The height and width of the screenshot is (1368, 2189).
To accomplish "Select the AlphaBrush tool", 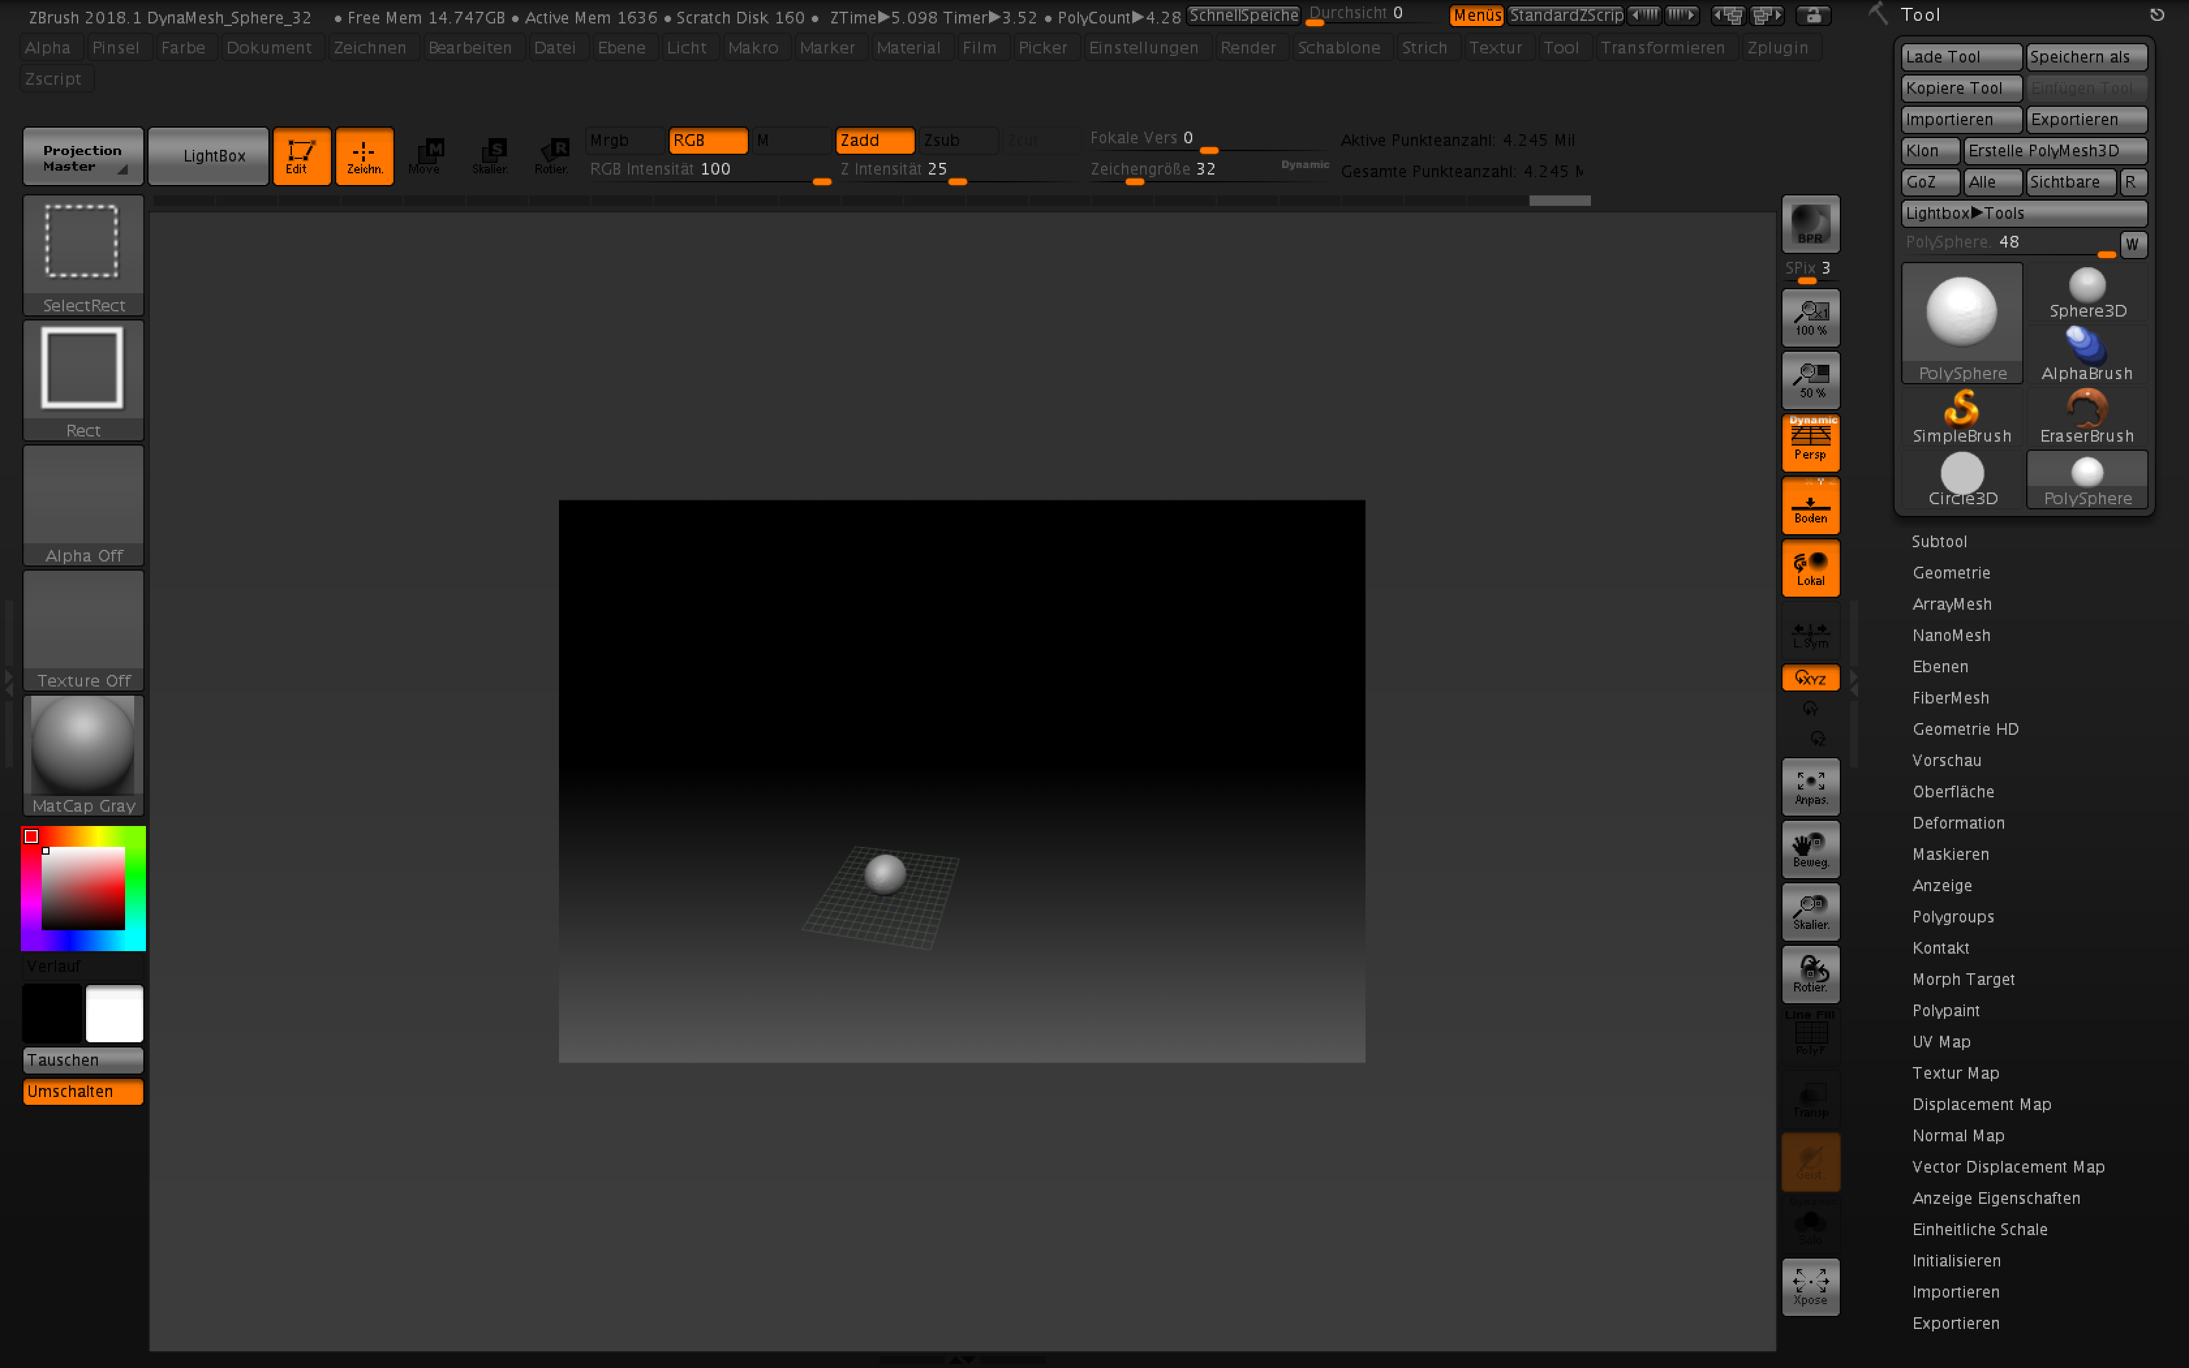I will (x=2087, y=354).
